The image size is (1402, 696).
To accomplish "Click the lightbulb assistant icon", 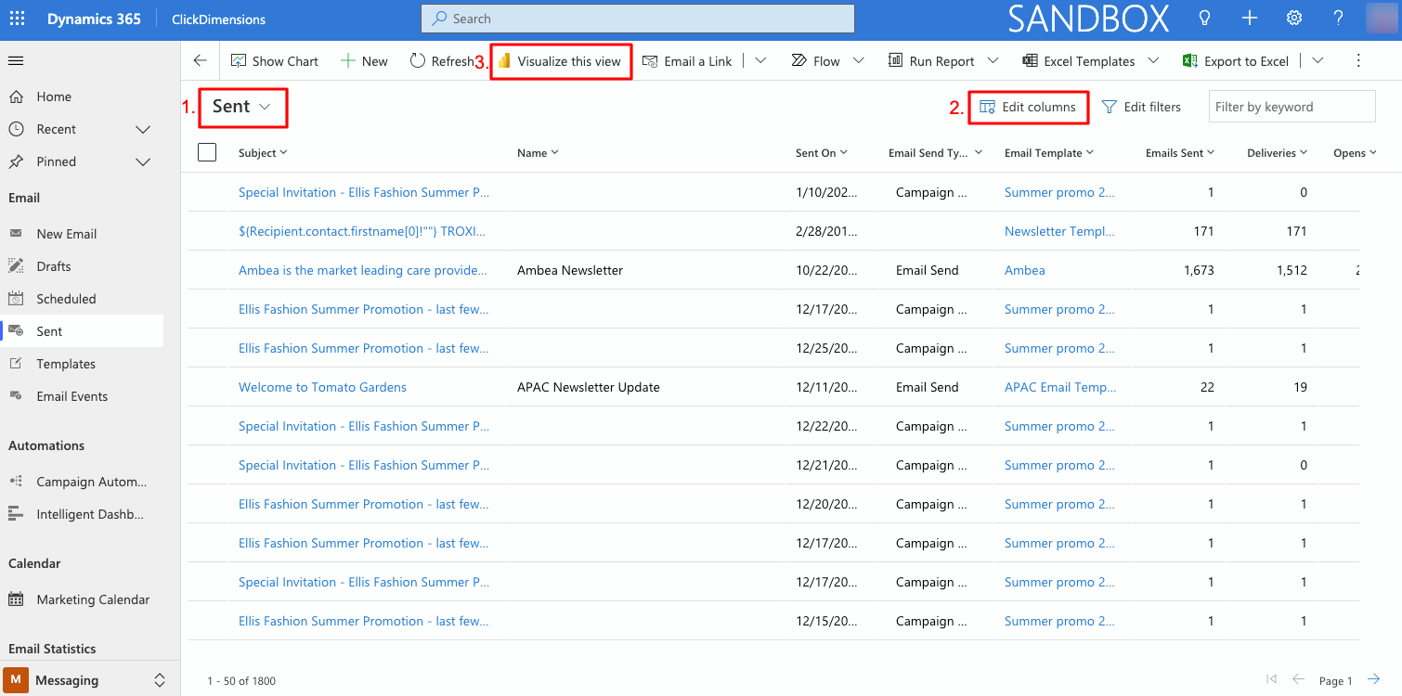I will 1205,19.
